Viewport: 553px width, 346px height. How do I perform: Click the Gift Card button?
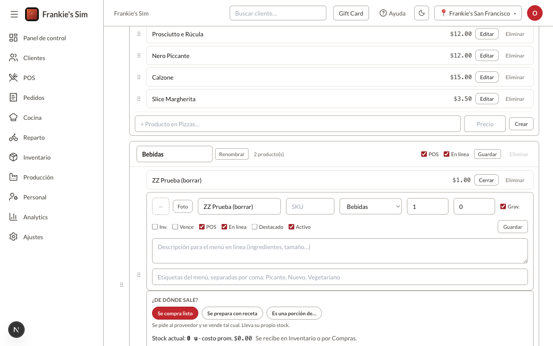pos(351,13)
